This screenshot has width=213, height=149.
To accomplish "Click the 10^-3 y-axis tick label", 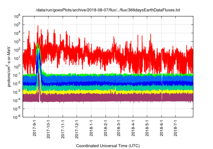I will pyautogui.click(x=17, y=92).
